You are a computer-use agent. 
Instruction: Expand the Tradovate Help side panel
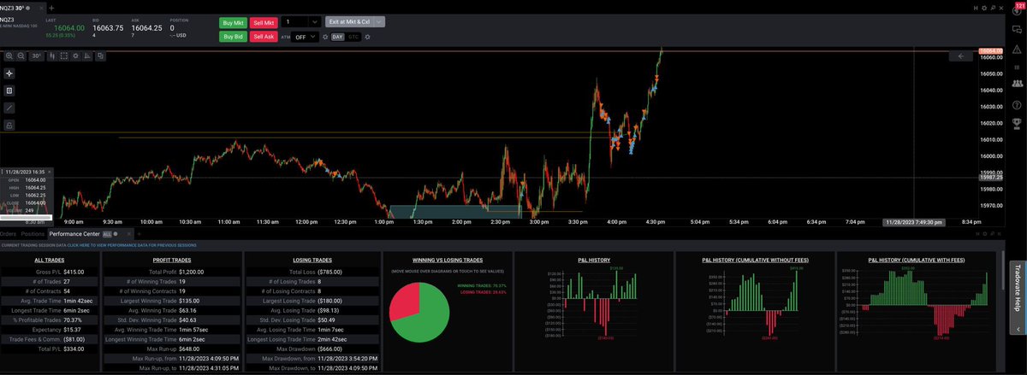(1017, 298)
